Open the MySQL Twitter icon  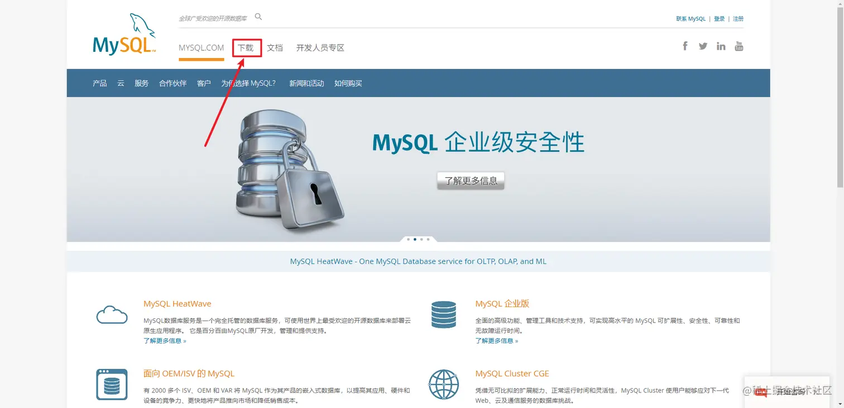coord(703,46)
